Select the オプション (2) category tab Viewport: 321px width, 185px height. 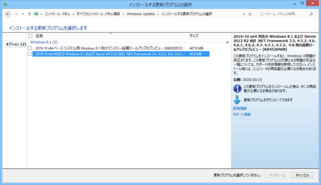(x=16, y=44)
